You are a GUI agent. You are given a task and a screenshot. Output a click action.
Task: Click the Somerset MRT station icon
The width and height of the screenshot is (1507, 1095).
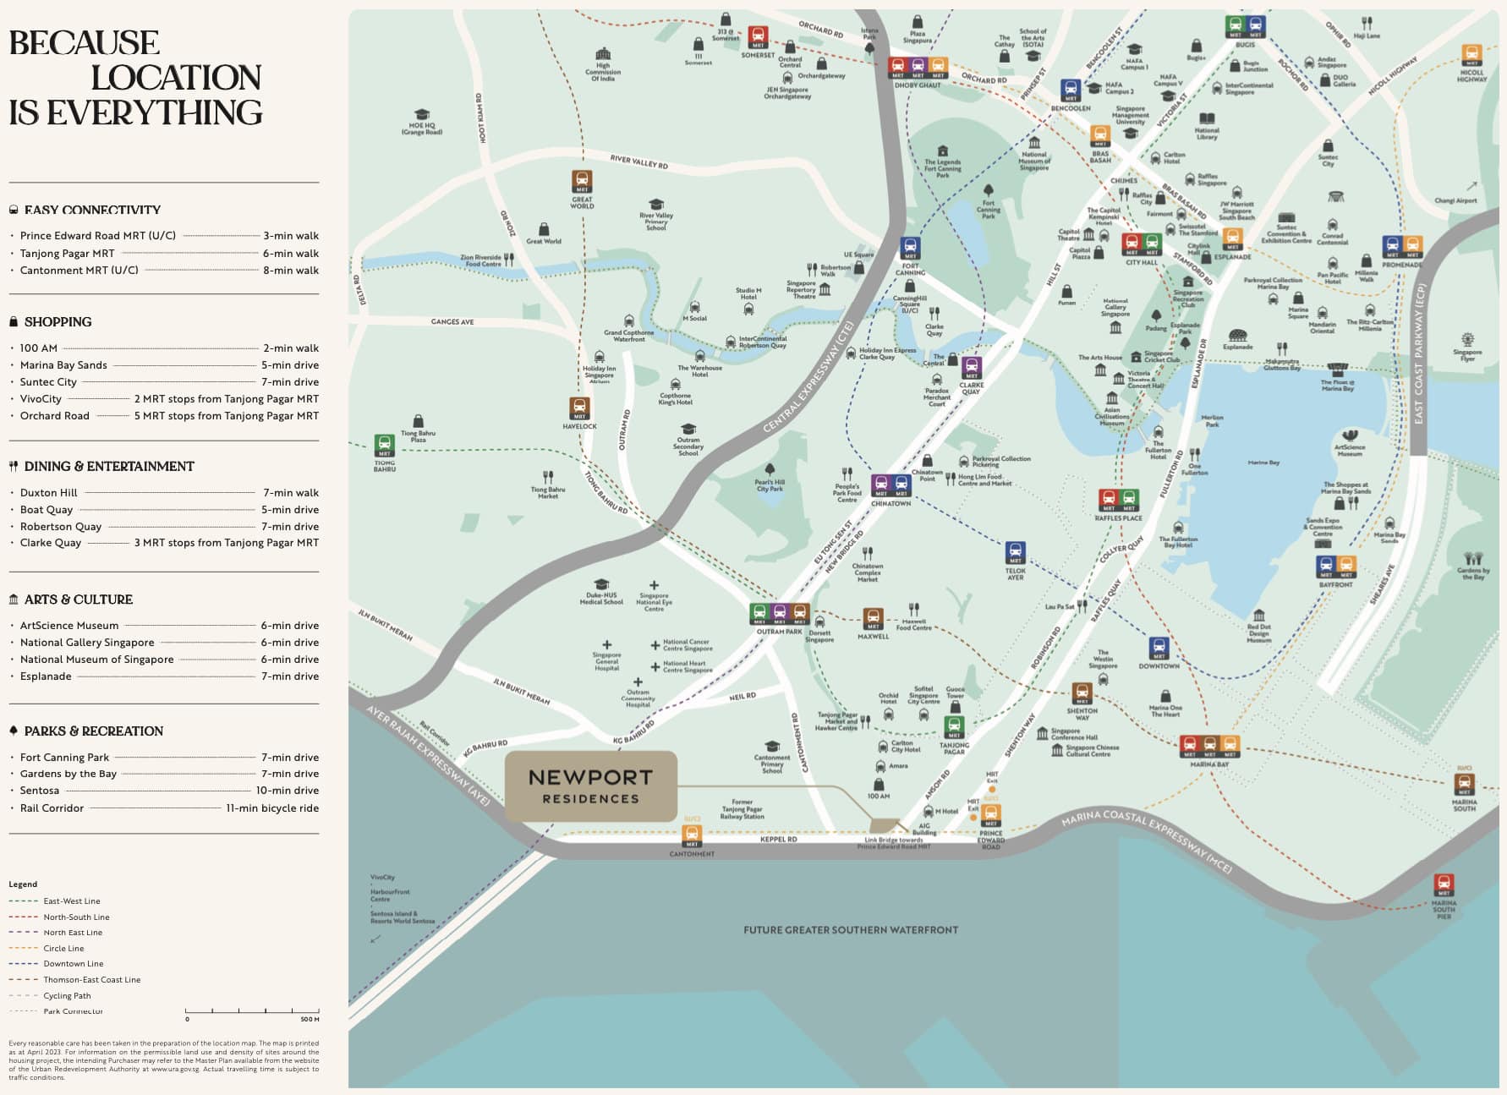(x=758, y=37)
